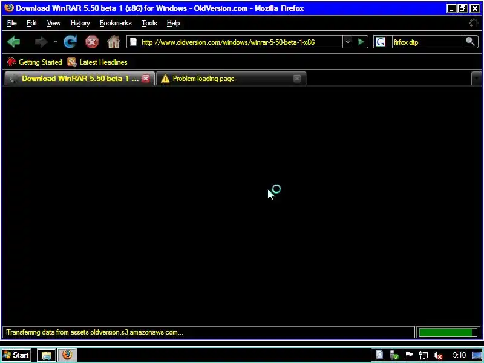Open the Bookmarks menu
This screenshot has height=363, width=484.
[116, 23]
